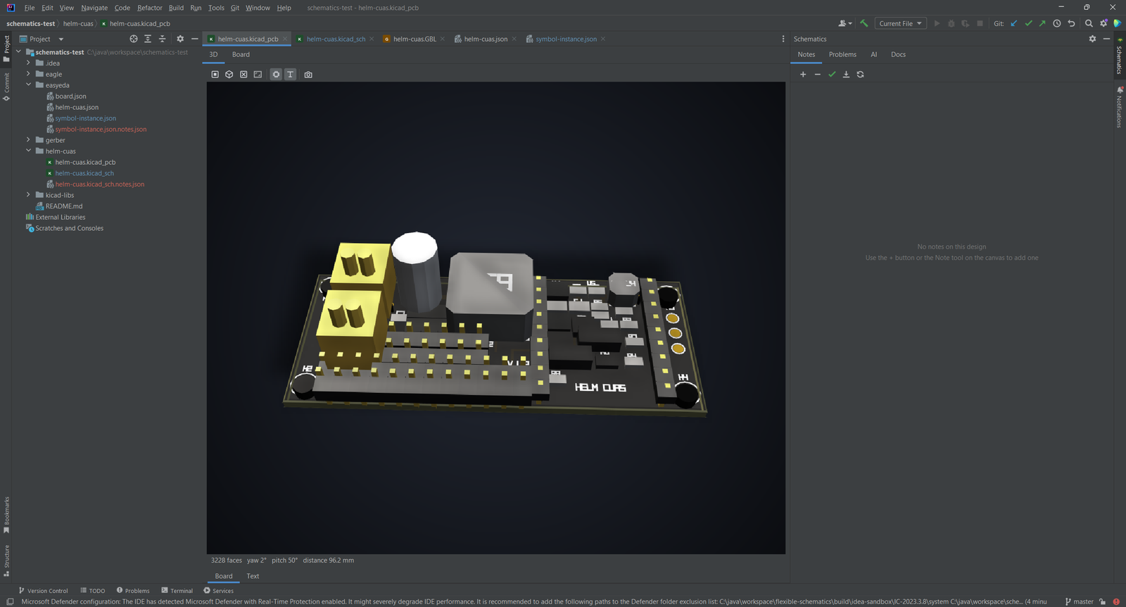Screen dimensions: 1126x607
Task: Open the Refactor menu
Action: coord(150,8)
